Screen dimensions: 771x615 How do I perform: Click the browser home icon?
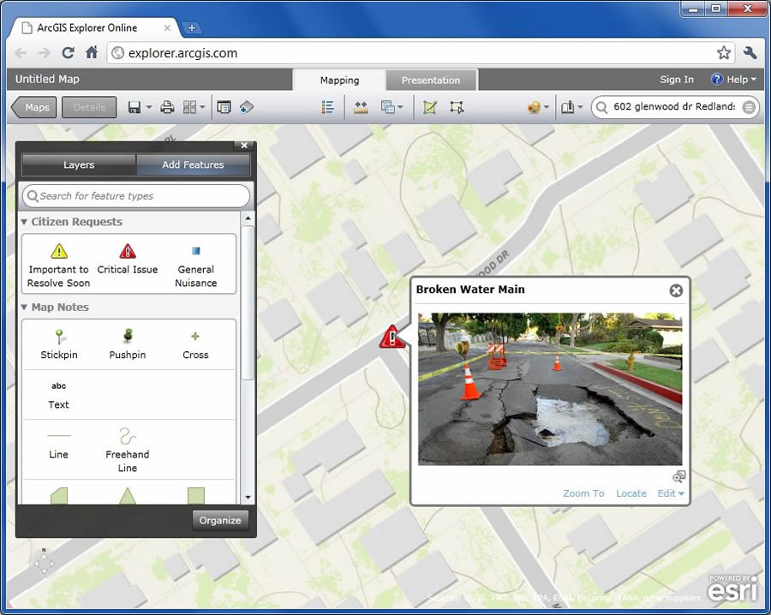[x=92, y=52]
